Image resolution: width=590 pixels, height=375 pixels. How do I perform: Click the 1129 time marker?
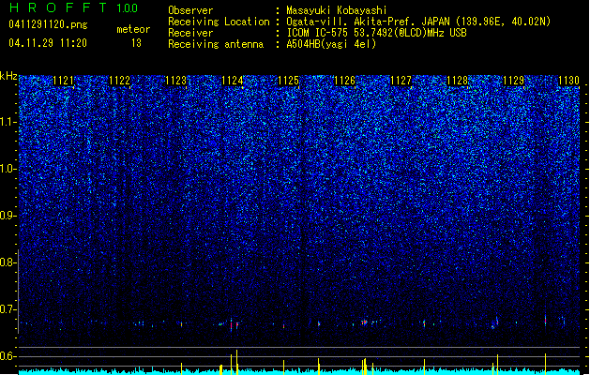514,81
